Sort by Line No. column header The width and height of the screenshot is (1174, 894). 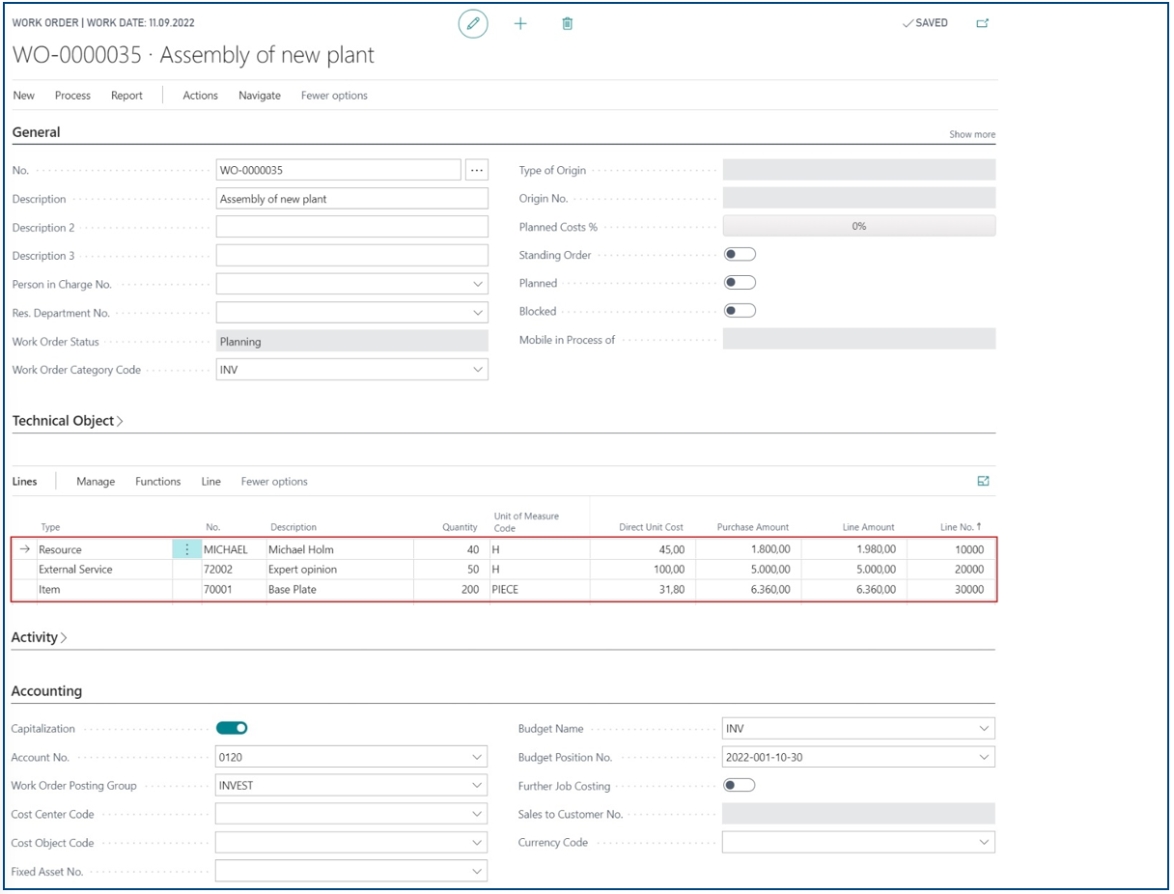click(x=961, y=527)
